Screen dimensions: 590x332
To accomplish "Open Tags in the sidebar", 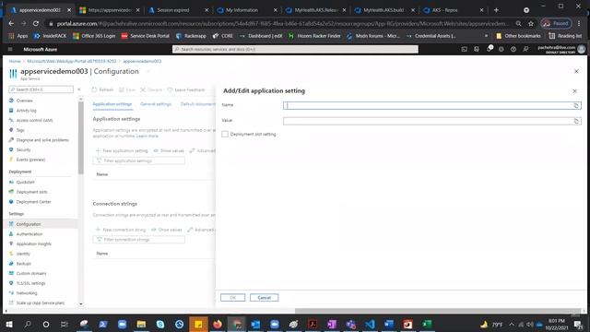I will pyautogui.click(x=20, y=130).
